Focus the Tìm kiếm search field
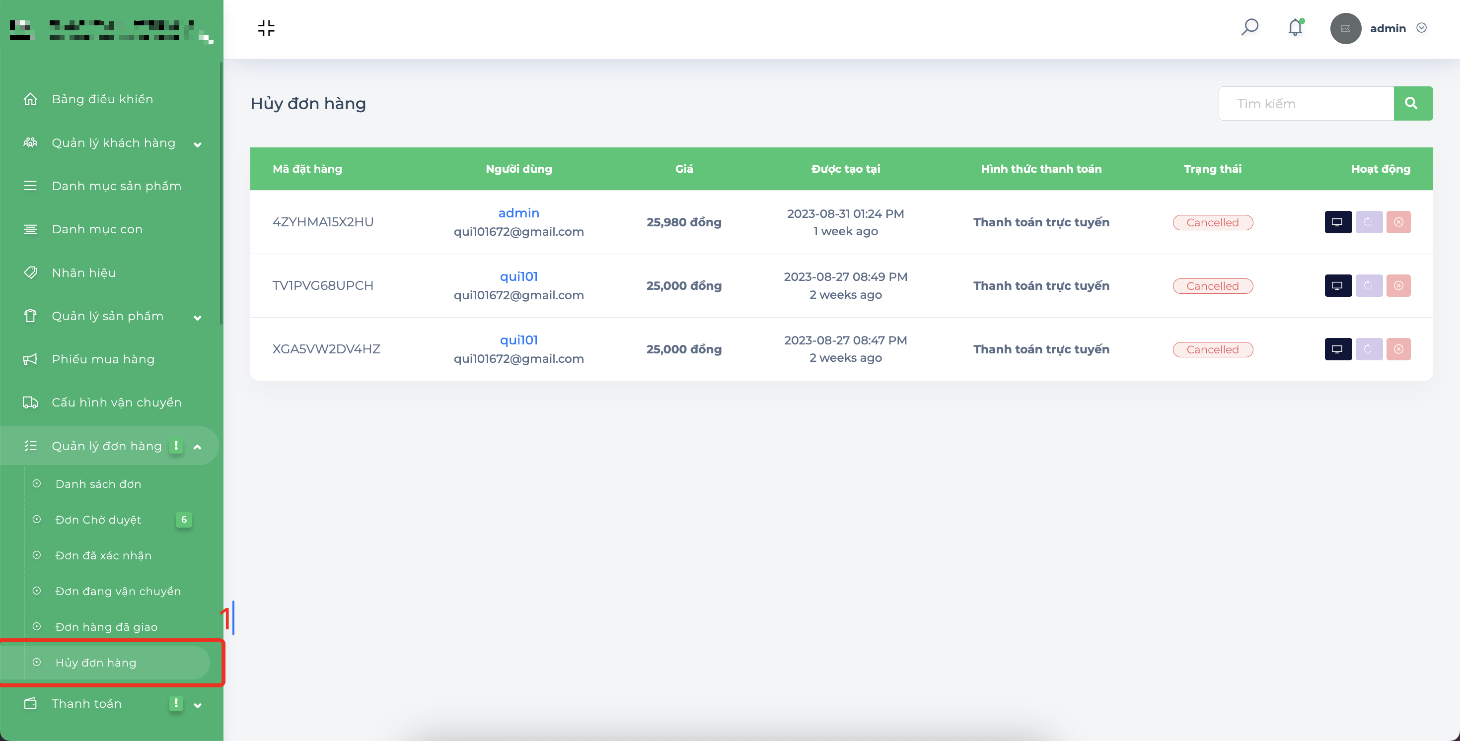This screenshot has width=1460, height=741. pyautogui.click(x=1306, y=103)
